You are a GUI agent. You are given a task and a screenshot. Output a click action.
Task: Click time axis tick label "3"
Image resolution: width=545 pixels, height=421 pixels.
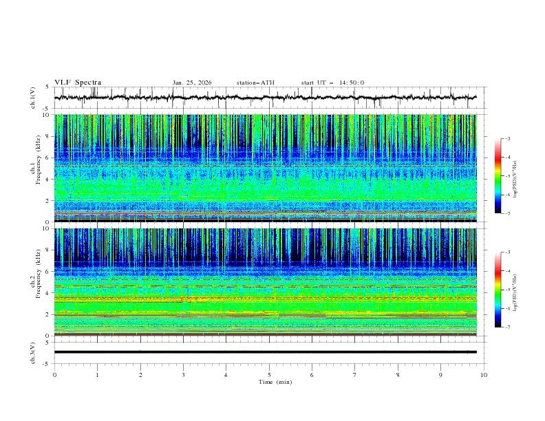point(183,375)
